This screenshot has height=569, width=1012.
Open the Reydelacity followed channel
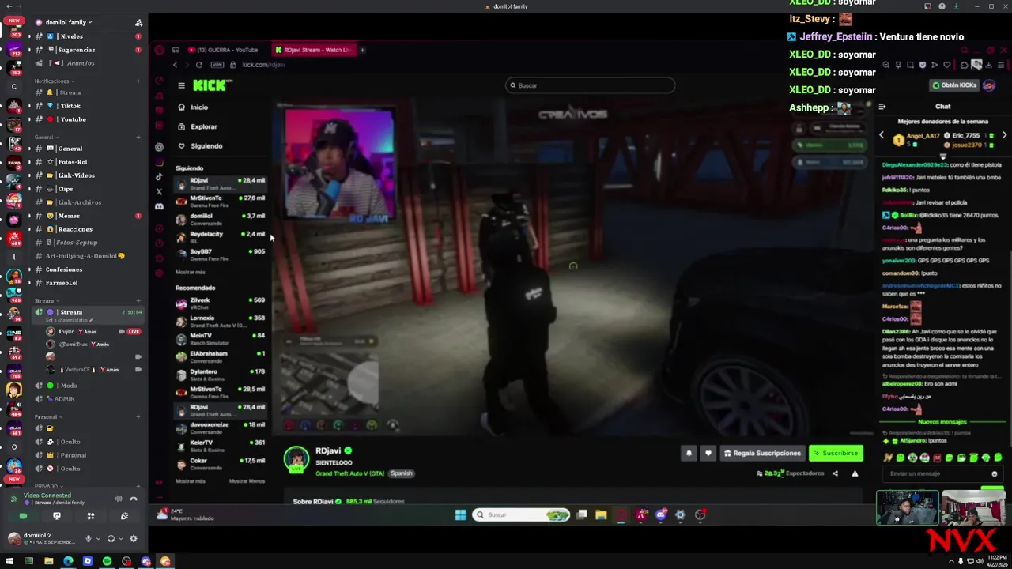pyautogui.click(x=221, y=236)
